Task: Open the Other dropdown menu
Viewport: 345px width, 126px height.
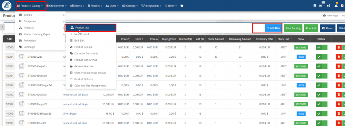Action: (x=171, y=6)
